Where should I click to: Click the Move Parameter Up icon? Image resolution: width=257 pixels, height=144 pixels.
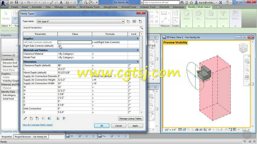pos(43,118)
